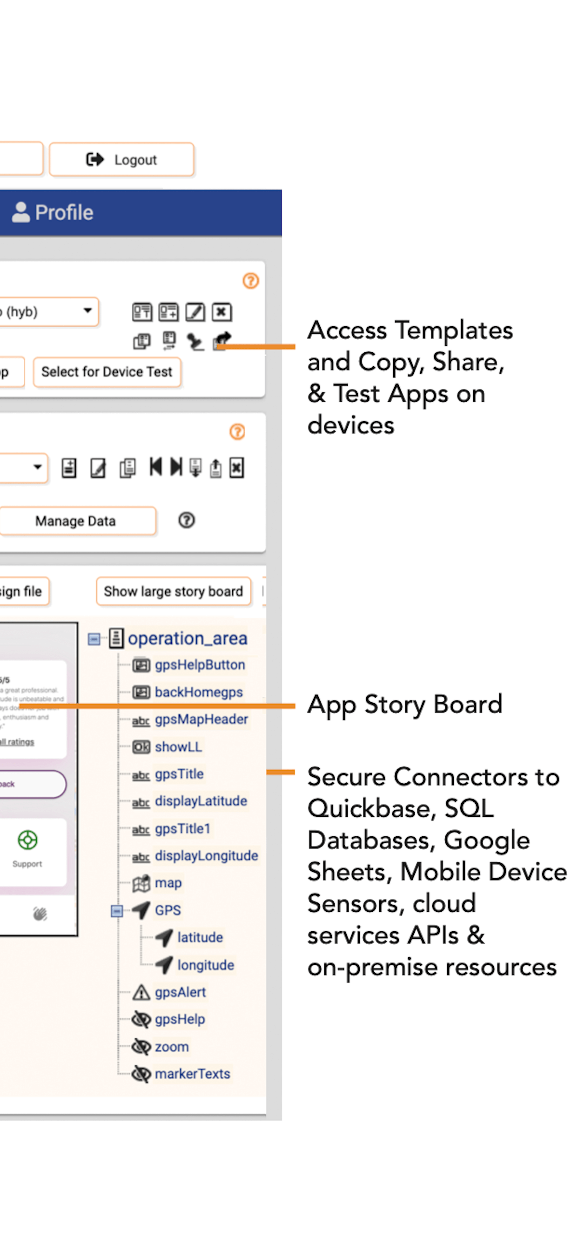The image size is (578, 1251).
Task: Select map tree item
Action: [x=168, y=883]
